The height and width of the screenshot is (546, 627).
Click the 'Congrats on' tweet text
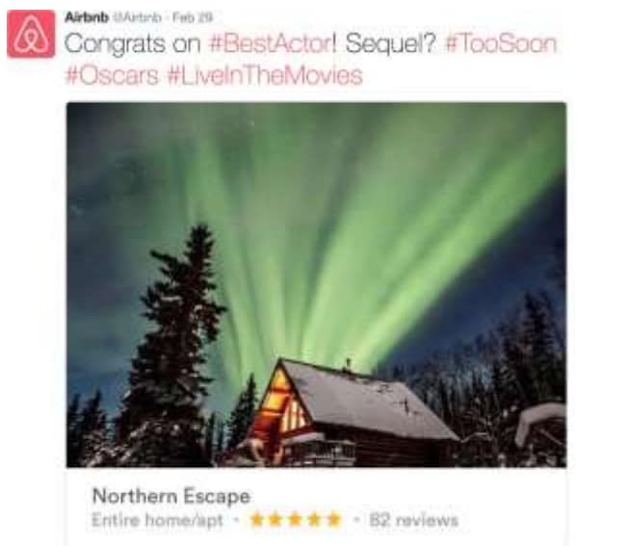click(132, 43)
